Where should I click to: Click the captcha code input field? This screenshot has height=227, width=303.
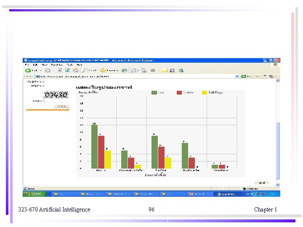click(56, 101)
